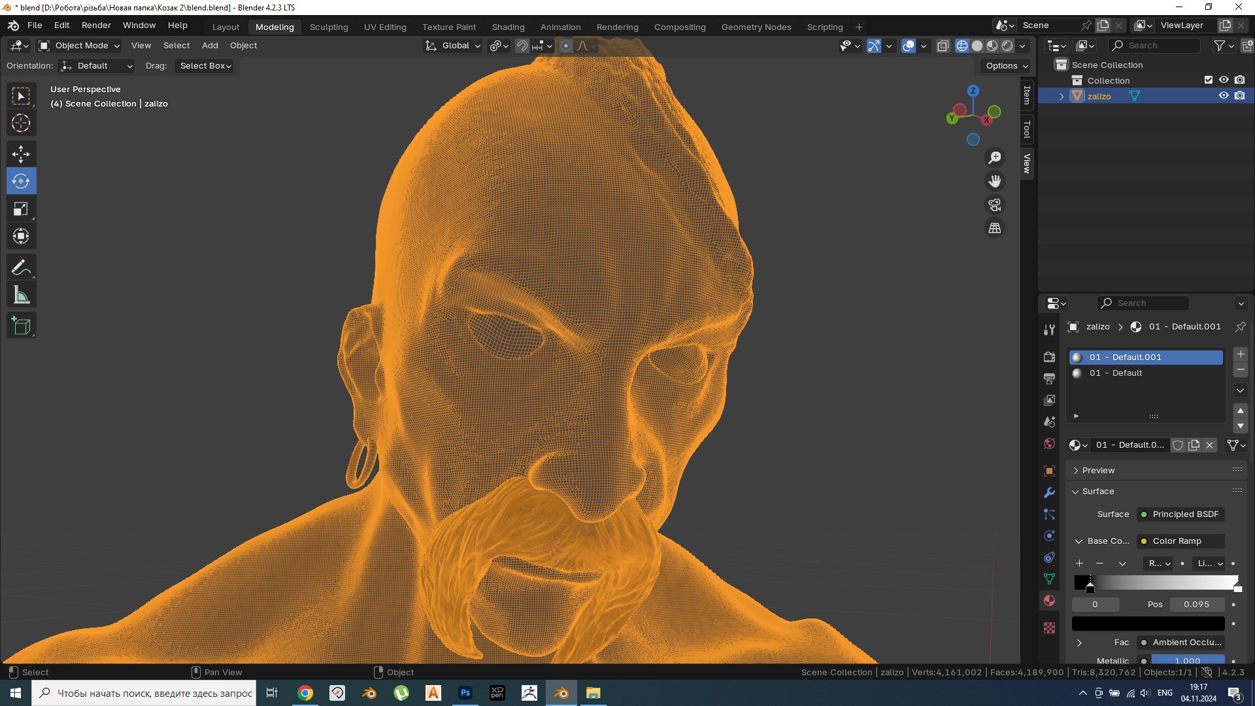Click the black color swatch below the ramp
1255x706 pixels.
tap(1148, 624)
